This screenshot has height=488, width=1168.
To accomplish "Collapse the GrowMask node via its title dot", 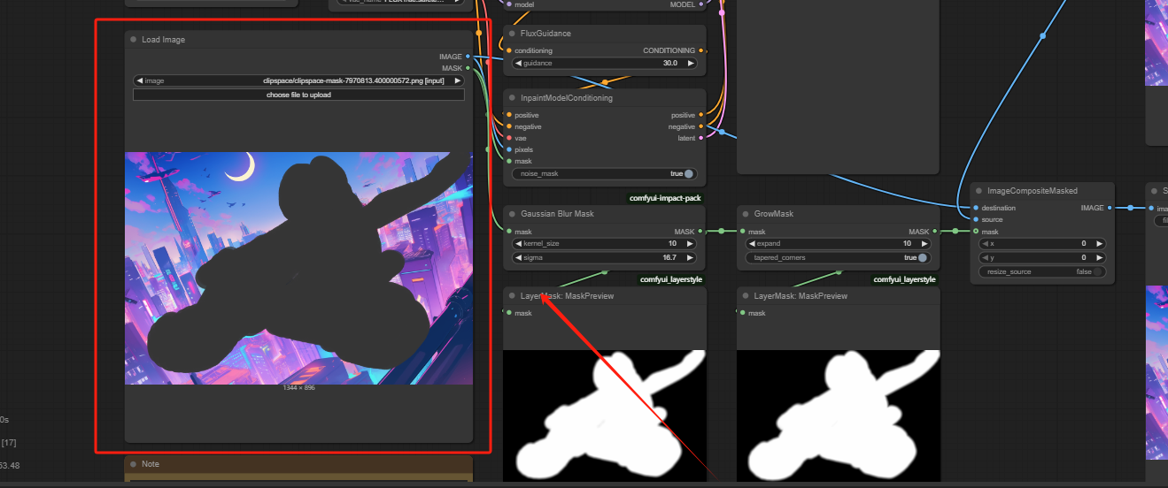I will pos(746,214).
